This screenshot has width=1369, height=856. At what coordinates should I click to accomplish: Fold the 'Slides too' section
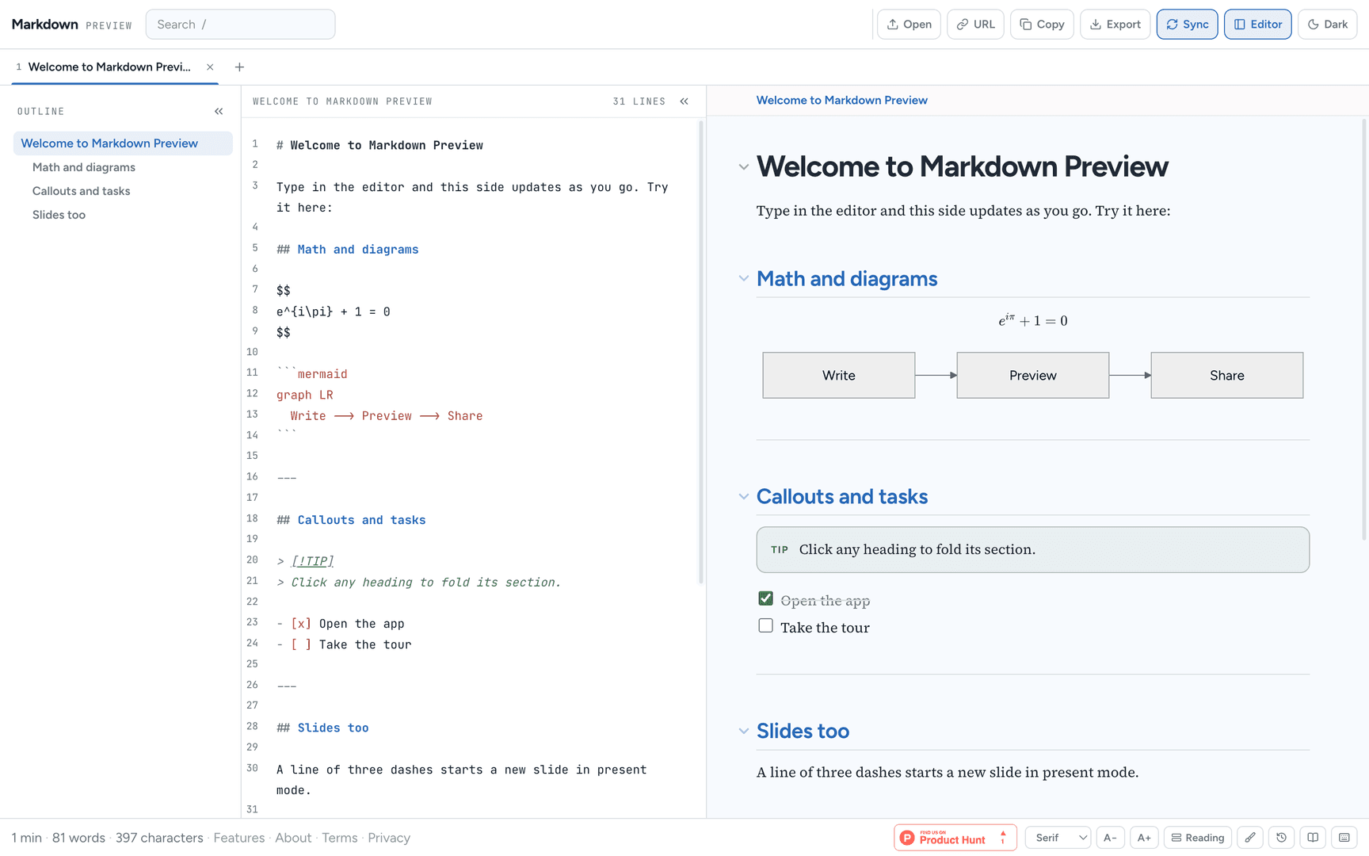[743, 731]
